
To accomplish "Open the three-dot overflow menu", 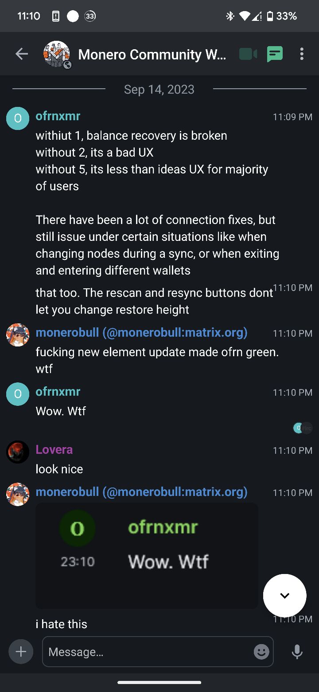I will [302, 54].
